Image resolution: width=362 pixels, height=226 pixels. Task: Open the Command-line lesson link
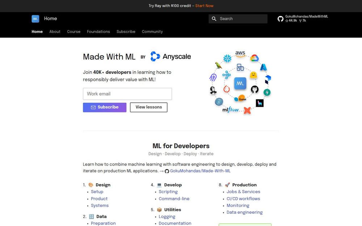pyautogui.click(x=174, y=199)
